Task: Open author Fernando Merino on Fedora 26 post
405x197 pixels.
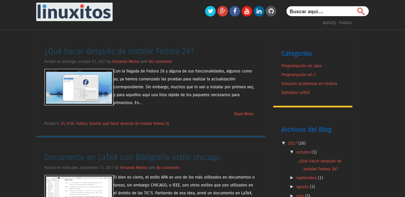Action: click(x=126, y=62)
